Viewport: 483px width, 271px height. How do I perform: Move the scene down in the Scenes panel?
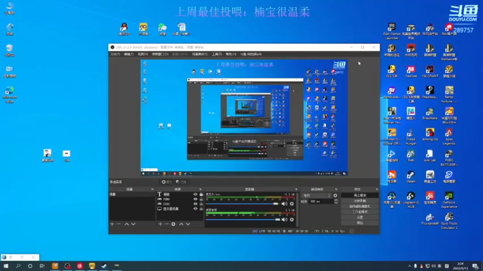click(x=133, y=224)
